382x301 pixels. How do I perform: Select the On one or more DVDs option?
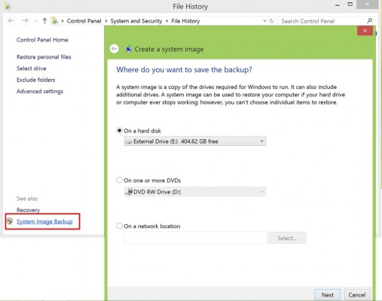(x=119, y=180)
